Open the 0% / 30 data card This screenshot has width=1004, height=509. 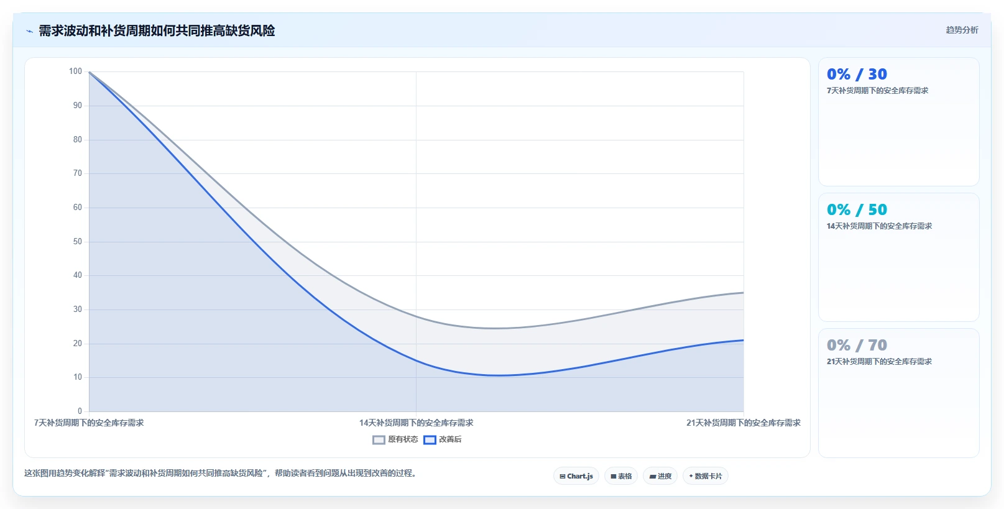(x=899, y=122)
